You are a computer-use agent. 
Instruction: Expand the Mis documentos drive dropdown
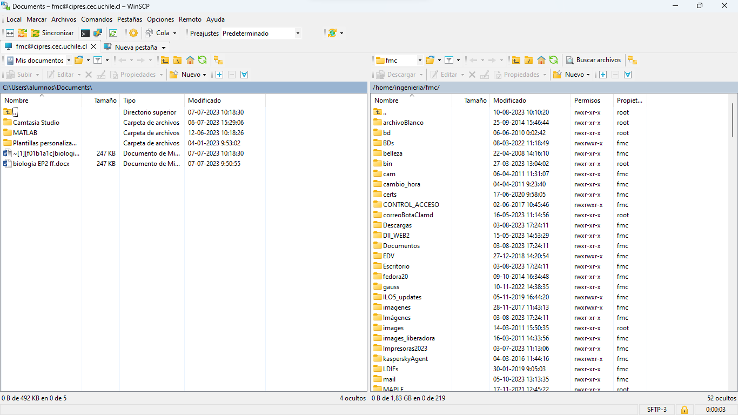69,61
